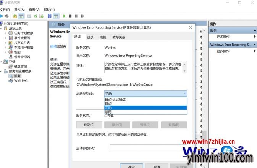Click the stop service square toolbar icon

tap(70, 16)
